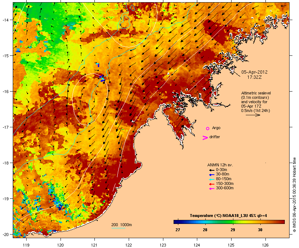Click the 'Argo' legend label
The width and height of the screenshot is (299, 248).
tap(216, 128)
